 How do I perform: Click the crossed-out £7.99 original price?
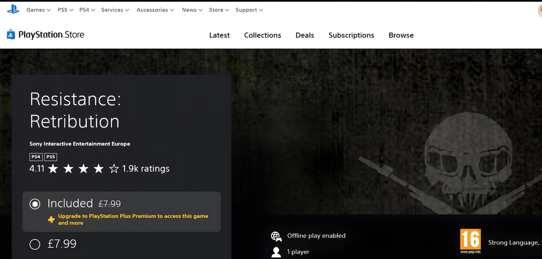109,204
